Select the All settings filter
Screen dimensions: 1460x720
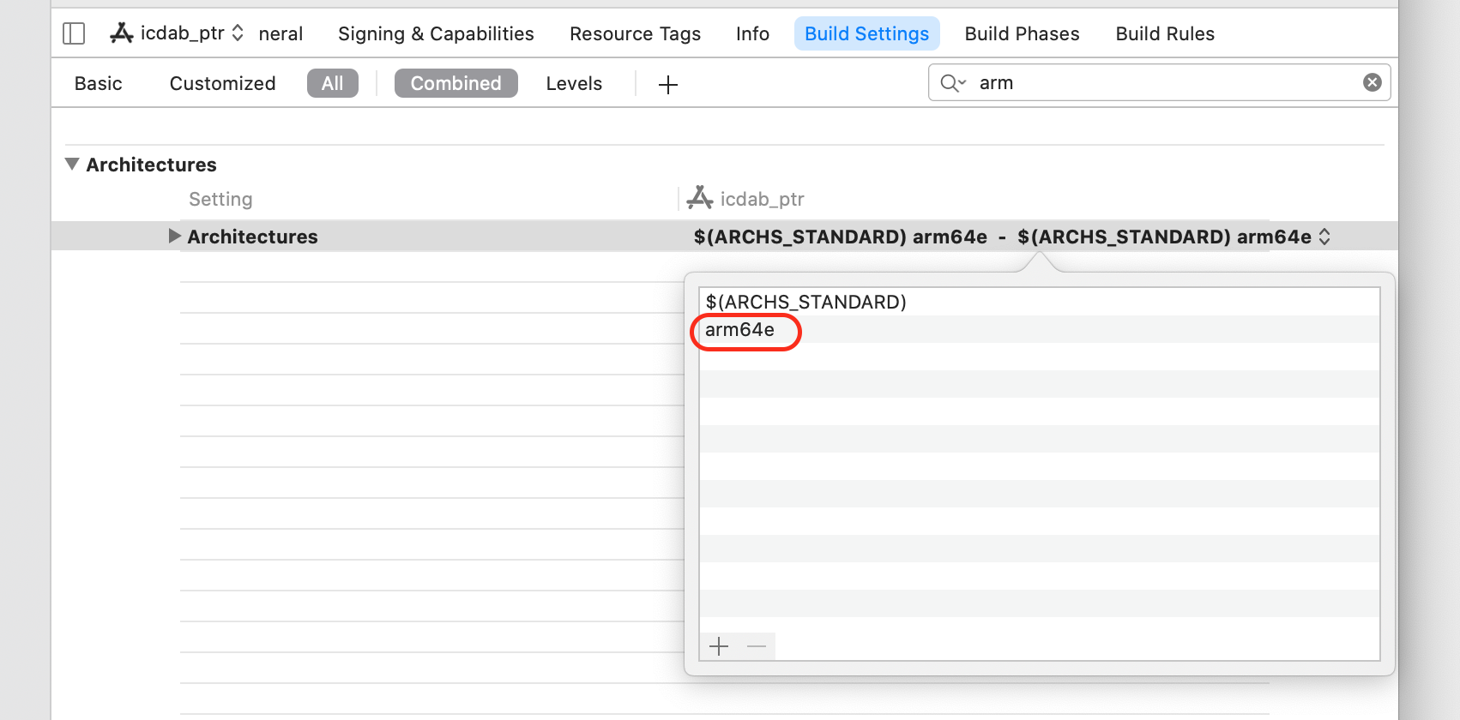333,83
